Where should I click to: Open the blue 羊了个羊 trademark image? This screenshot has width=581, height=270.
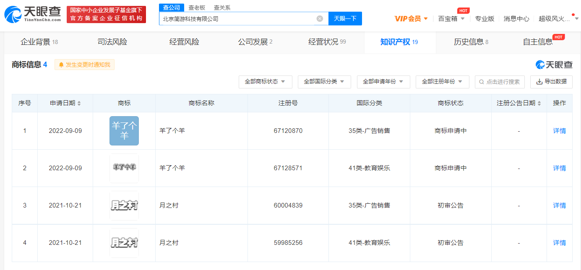pyautogui.click(x=124, y=131)
